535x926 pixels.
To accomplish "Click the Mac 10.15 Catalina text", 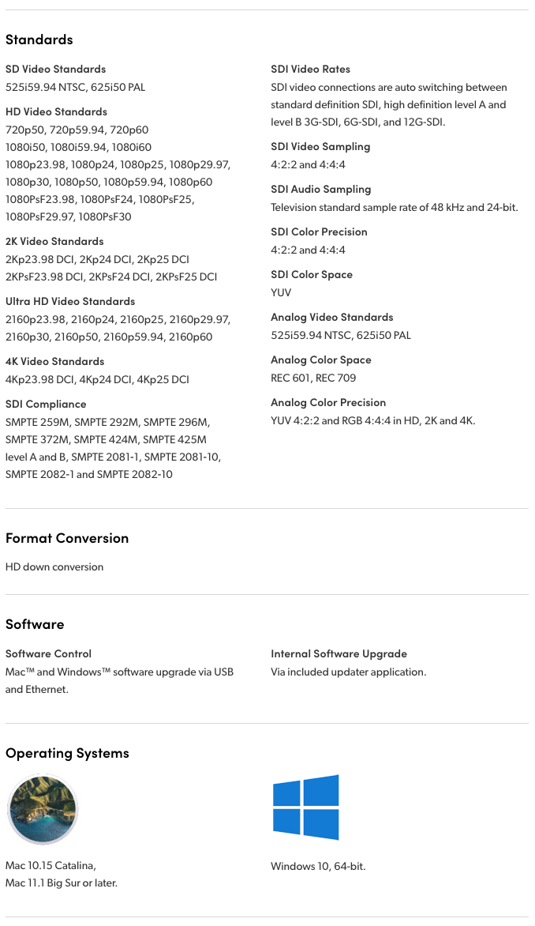I will [x=51, y=865].
